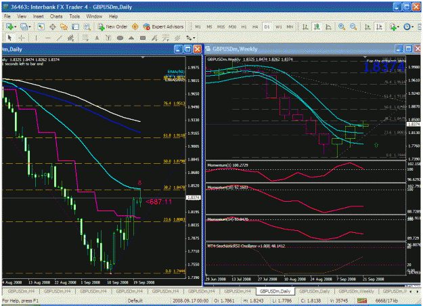This screenshot has height=306, width=423.
Task: Toggle chart Auto Scroll
Action: pyautogui.click(x=368, y=26)
